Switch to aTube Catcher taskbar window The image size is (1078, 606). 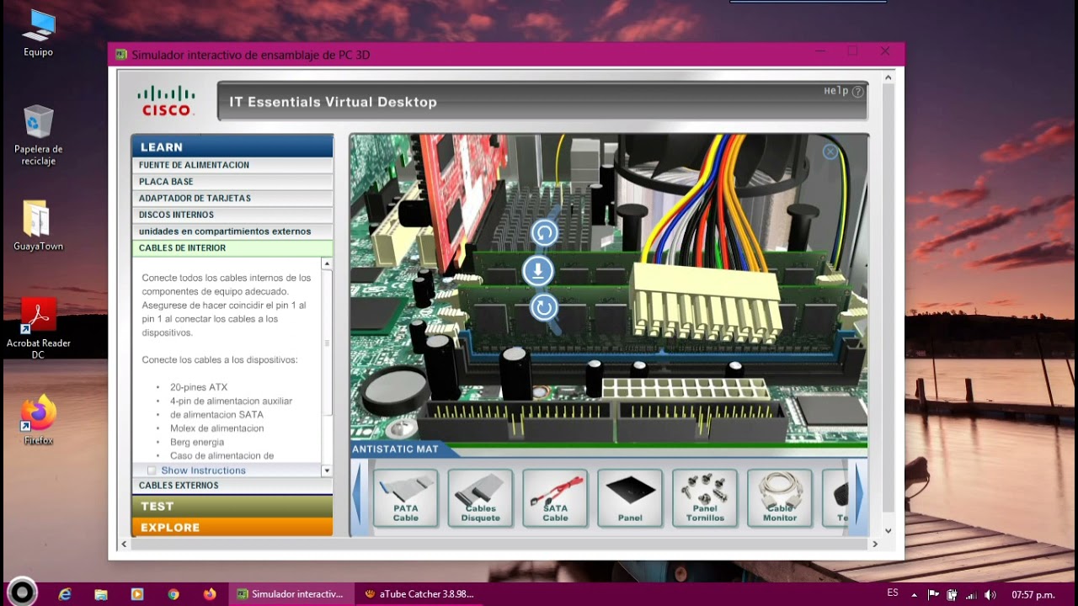pyautogui.click(x=419, y=593)
